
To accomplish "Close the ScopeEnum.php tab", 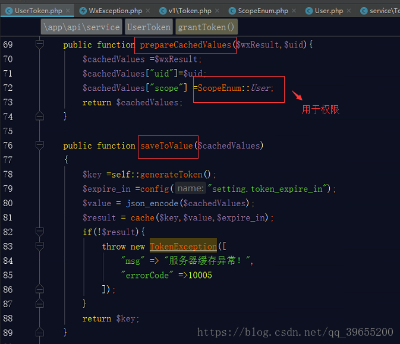I will click(x=294, y=11).
